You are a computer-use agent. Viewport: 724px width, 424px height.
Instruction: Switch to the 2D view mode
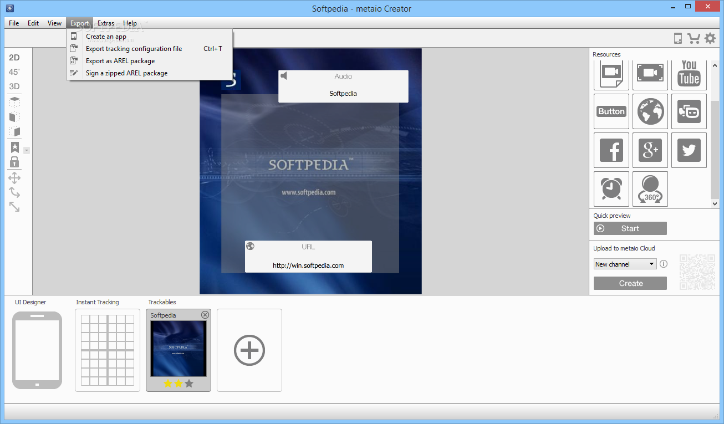(14, 58)
